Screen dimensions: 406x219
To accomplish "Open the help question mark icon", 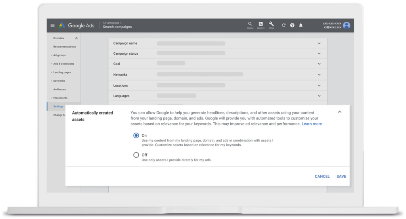I will click(x=292, y=25).
